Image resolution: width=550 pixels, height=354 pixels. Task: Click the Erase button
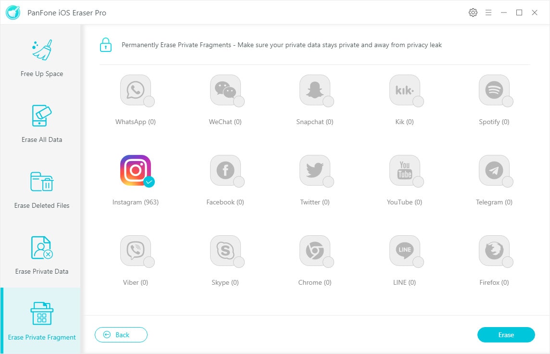point(506,335)
